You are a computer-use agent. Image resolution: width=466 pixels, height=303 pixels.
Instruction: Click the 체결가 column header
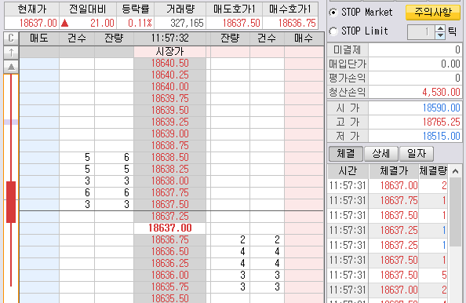pos(394,171)
